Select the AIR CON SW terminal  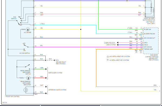[x=148, y=47]
